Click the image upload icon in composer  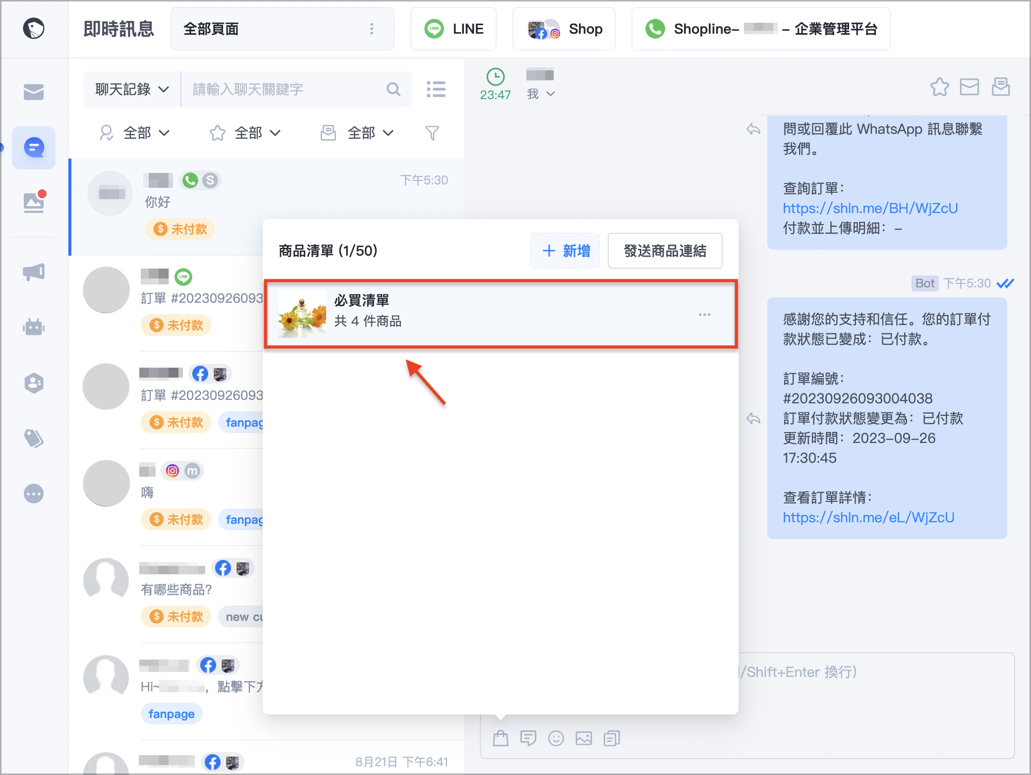click(x=584, y=738)
